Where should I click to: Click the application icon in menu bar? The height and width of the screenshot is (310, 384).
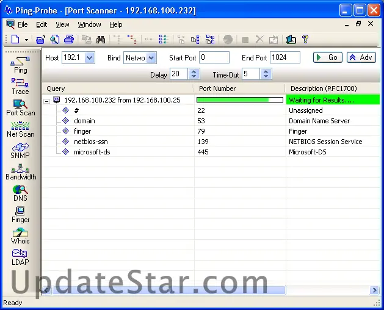click(x=10, y=24)
